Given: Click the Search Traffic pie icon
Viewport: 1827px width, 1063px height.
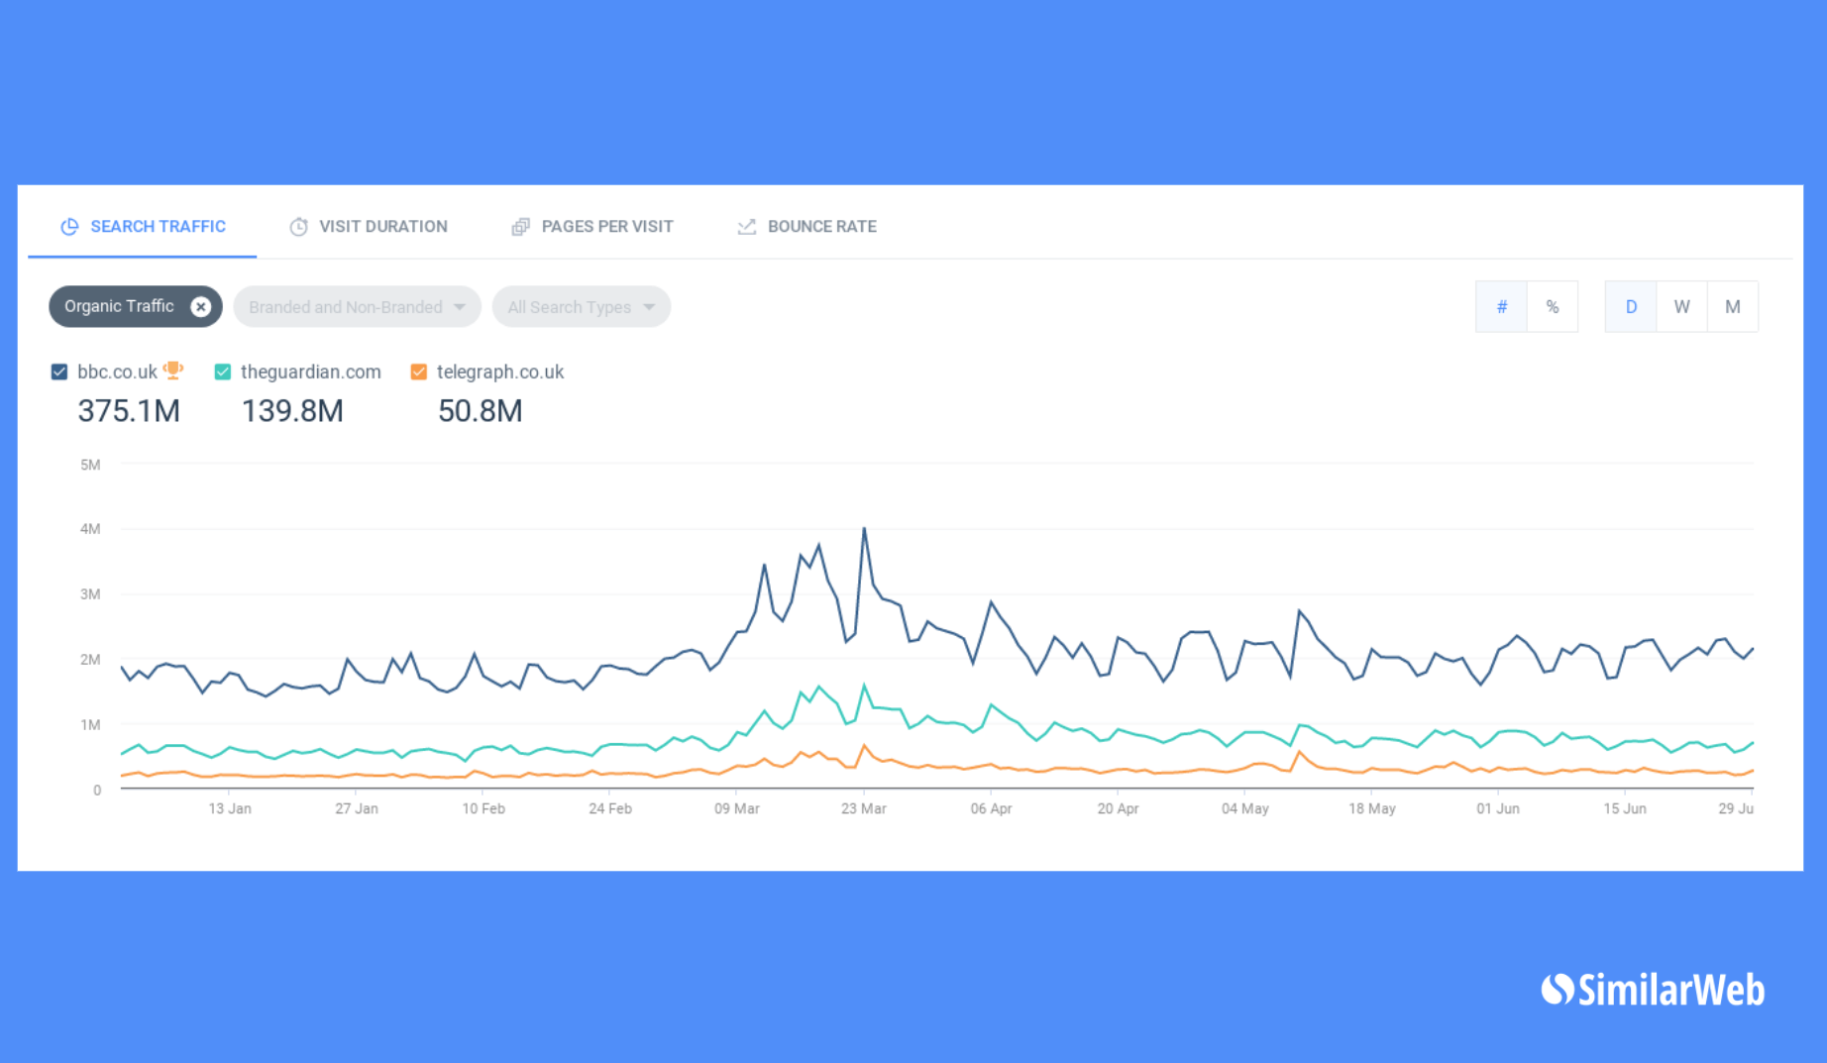Looking at the screenshot, I should [x=69, y=227].
